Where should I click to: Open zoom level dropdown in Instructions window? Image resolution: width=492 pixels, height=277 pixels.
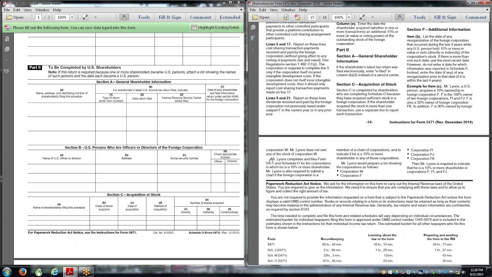349,17
